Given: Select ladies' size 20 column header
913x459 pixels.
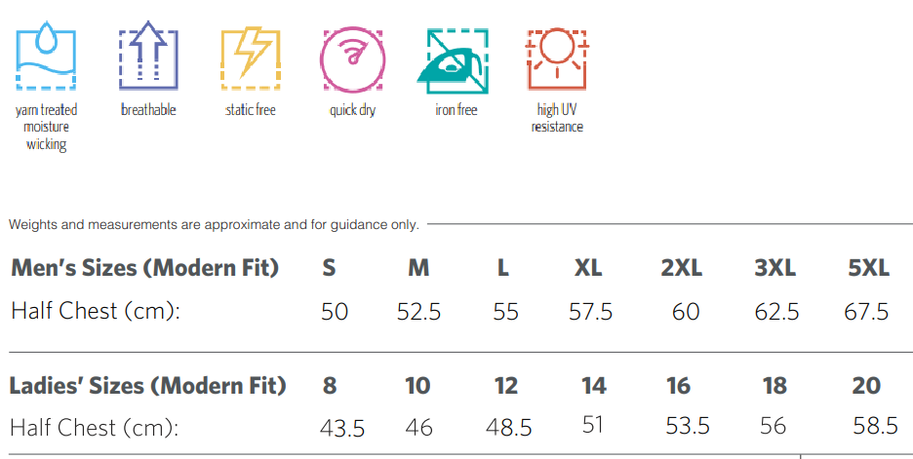Looking at the screenshot, I should (x=866, y=386).
